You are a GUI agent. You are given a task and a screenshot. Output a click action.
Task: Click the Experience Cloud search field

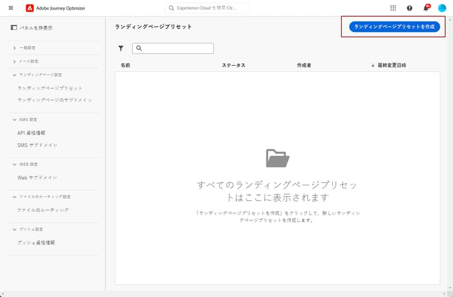coord(207,8)
